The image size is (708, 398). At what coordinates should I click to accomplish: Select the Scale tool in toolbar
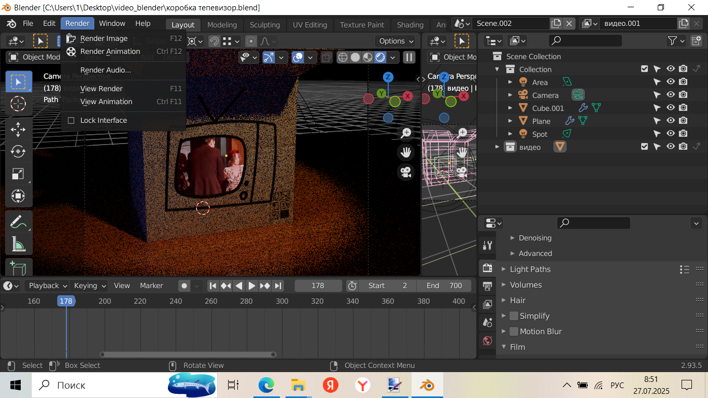[18, 174]
